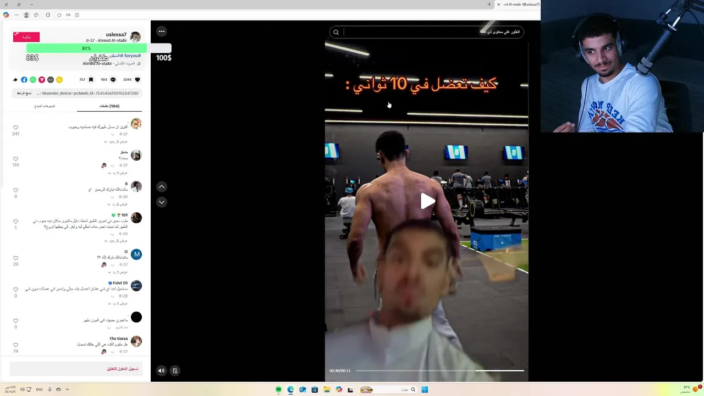Open the Windows Start button
This screenshot has width=704, height=396.
click(425, 389)
